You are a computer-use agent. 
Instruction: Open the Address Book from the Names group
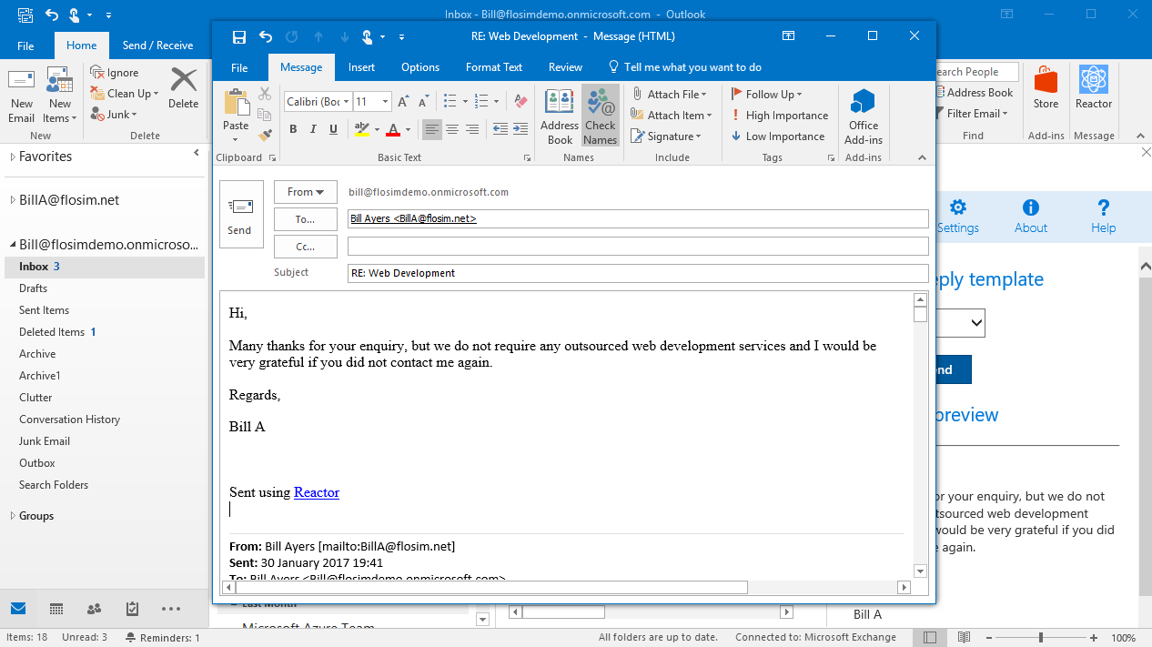(560, 116)
